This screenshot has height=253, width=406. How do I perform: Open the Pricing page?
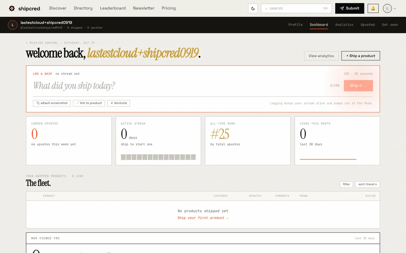[169, 8]
